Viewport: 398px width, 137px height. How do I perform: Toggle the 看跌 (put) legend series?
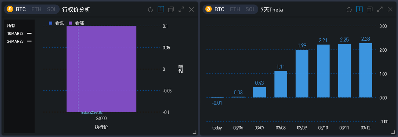click(x=57, y=23)
